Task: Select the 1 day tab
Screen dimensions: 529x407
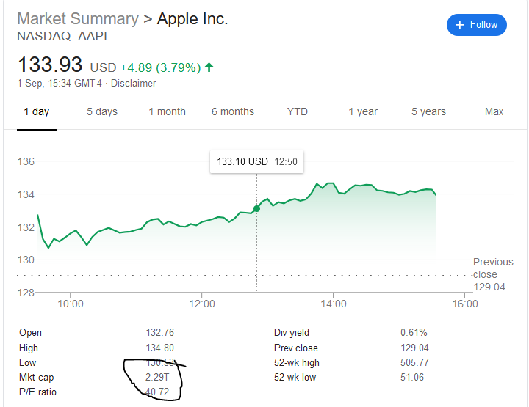Action: (36, 111)
